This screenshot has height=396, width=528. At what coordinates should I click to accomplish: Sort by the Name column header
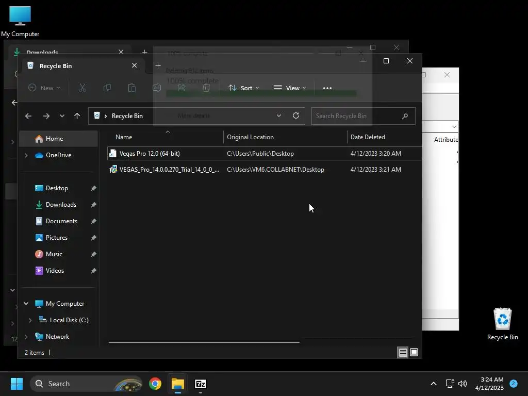[x=166, y=137]
